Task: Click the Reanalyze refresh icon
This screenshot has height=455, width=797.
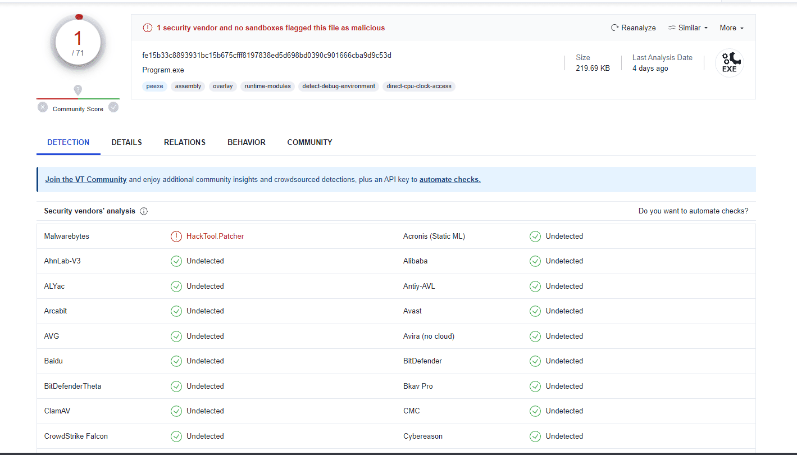Action: pos(615,28)
